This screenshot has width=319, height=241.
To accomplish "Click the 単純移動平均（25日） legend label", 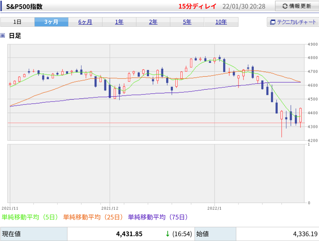I will (94, 217).
